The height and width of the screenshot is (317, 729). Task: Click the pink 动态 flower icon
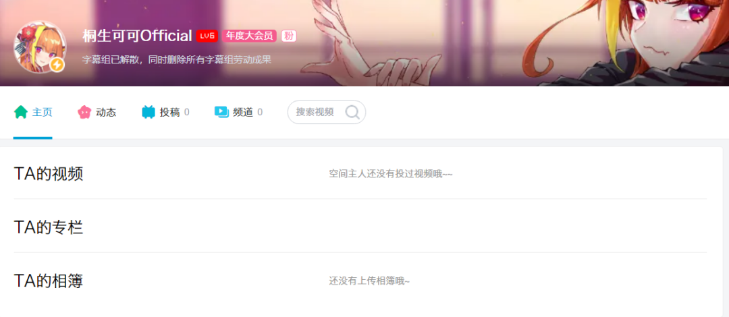(x=84, y=112)
